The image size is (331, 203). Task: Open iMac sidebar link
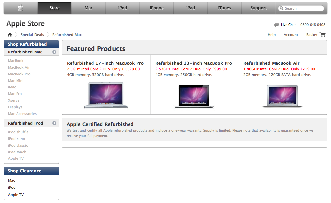click(x=12, y=87)
